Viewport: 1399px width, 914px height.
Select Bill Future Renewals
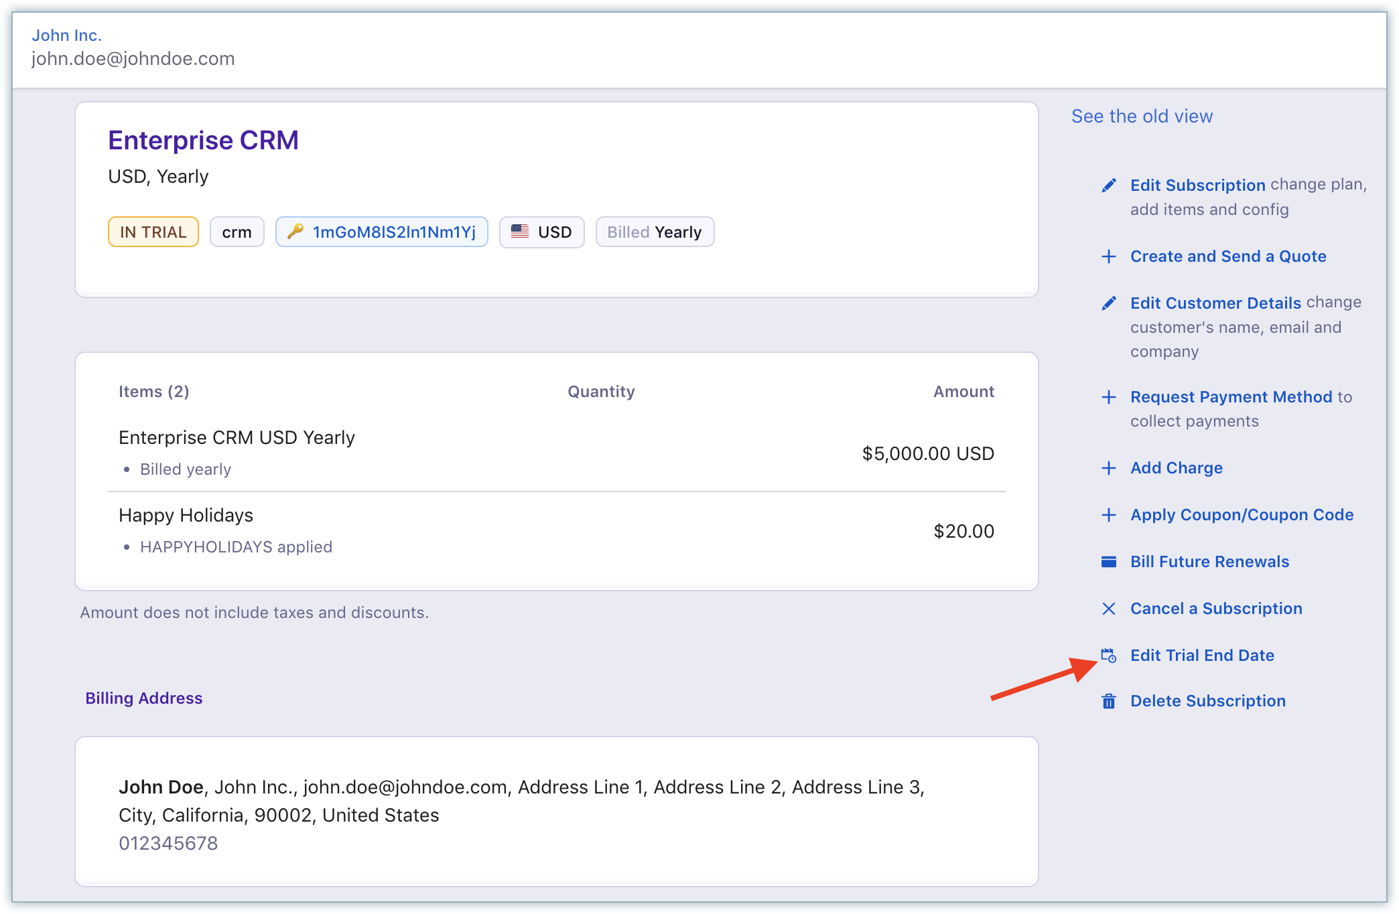coord(1209,562)
